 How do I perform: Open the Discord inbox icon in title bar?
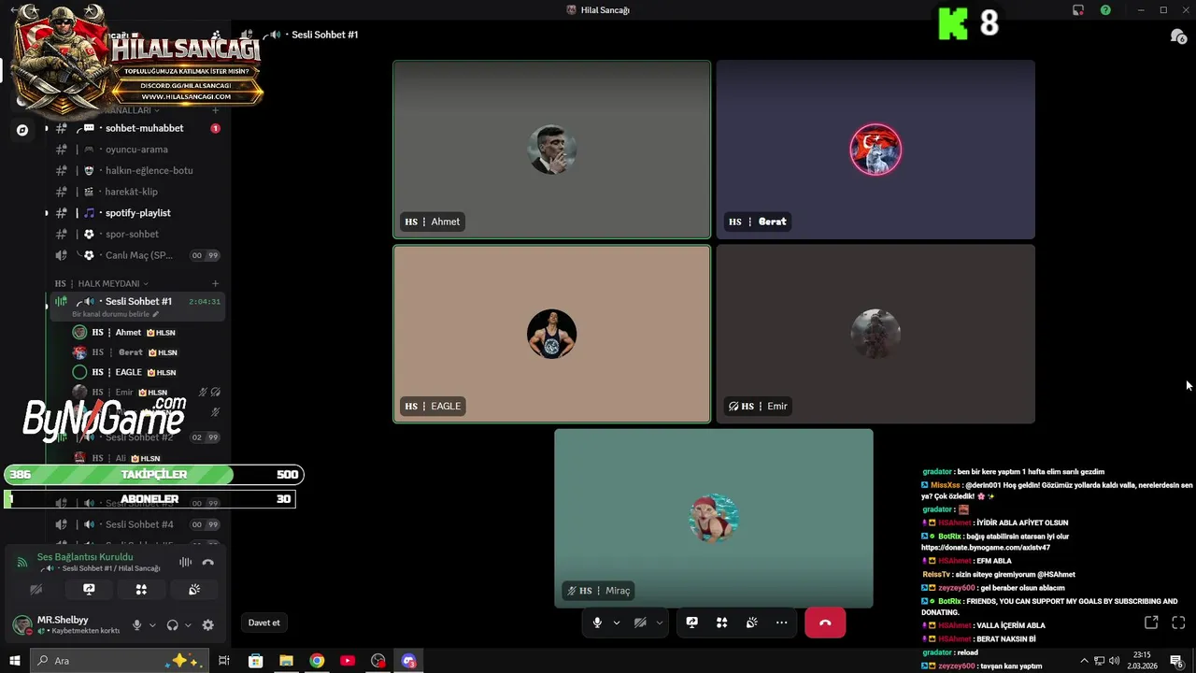tap(1078, 10)
